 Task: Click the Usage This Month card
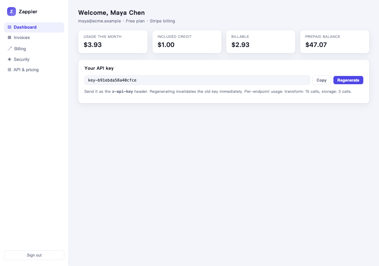[x=113, y=42]
